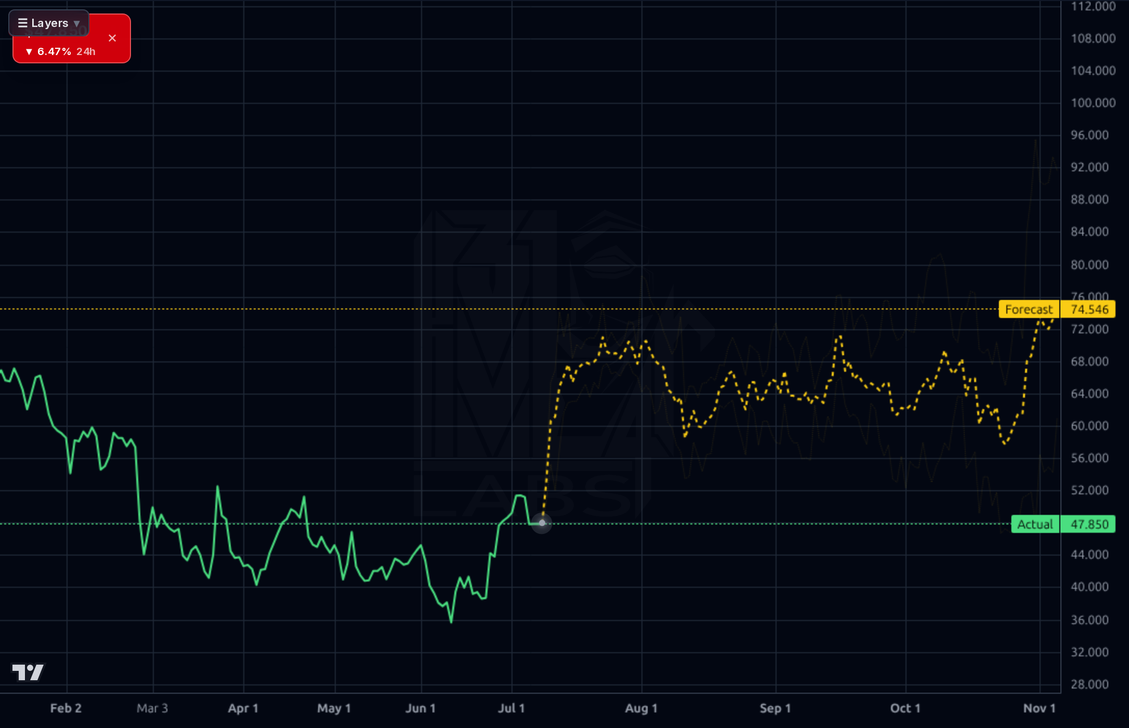Click the 52.000 price axis label
This screenshot has height=728, width=1129.
pyautogui.click(x=1089, y=490)
